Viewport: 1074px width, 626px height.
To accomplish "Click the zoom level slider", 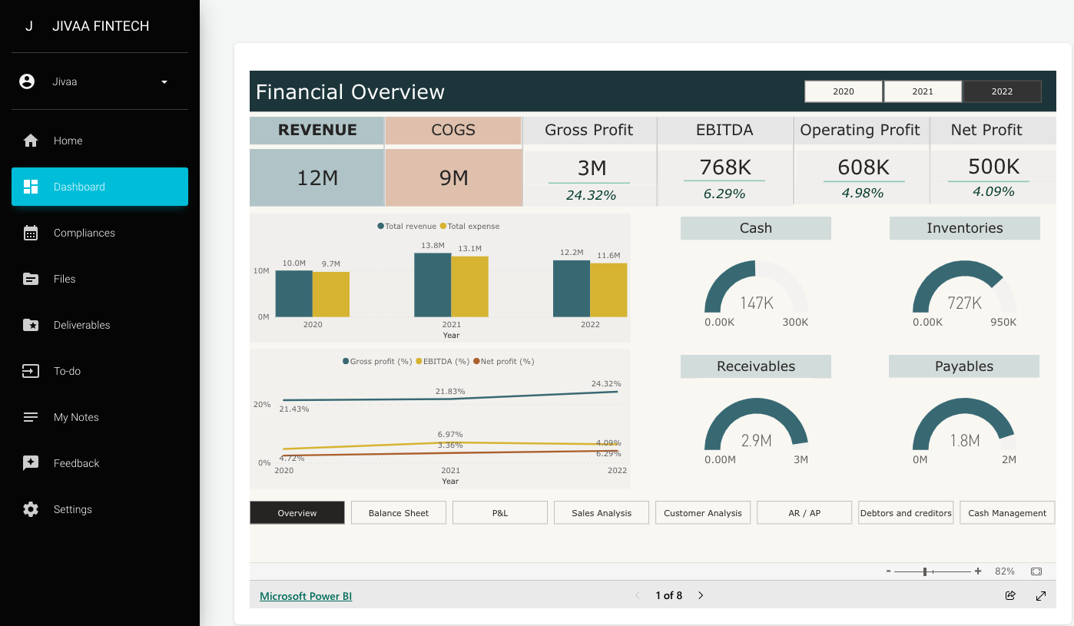I will pos(932,571).
